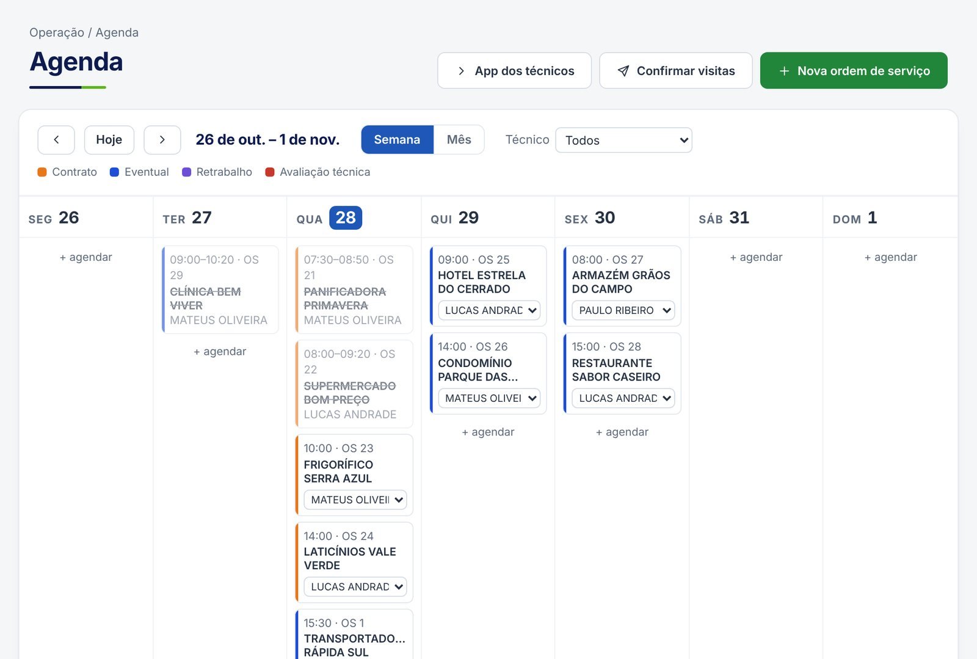Create Nova ordem de serviço
Screen dimensions: 977x659
coord(854,71)
